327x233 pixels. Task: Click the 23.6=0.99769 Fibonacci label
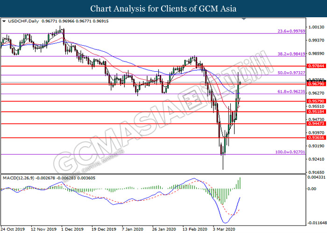[291, 31]
